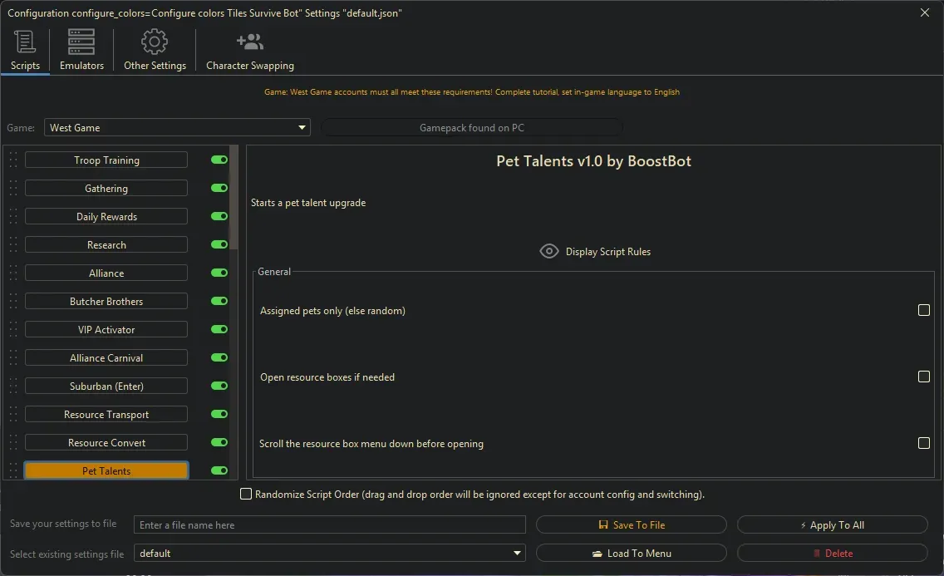Open Character Swapping people icon
This screenshot has height=576, width=944.
(249, 42)
